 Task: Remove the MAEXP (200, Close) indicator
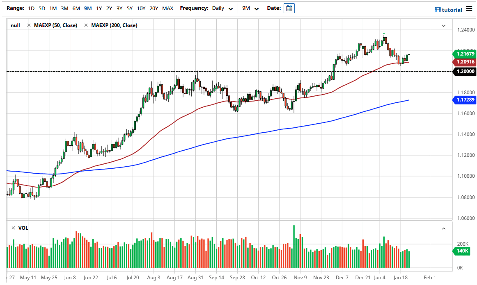pos(85,25)
